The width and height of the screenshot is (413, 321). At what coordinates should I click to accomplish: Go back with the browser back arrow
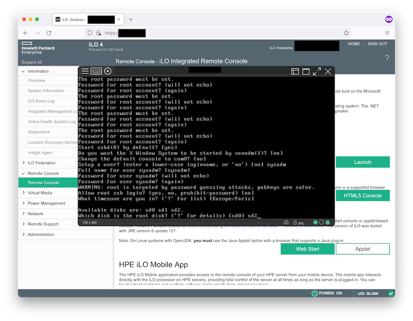(x=25, y=33)
